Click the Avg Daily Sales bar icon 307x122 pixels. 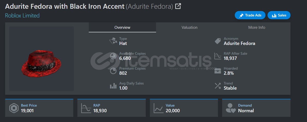[x=113, y=86]
